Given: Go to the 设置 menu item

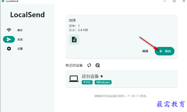Looking at the screenshot, I should [x=20, y=49].
